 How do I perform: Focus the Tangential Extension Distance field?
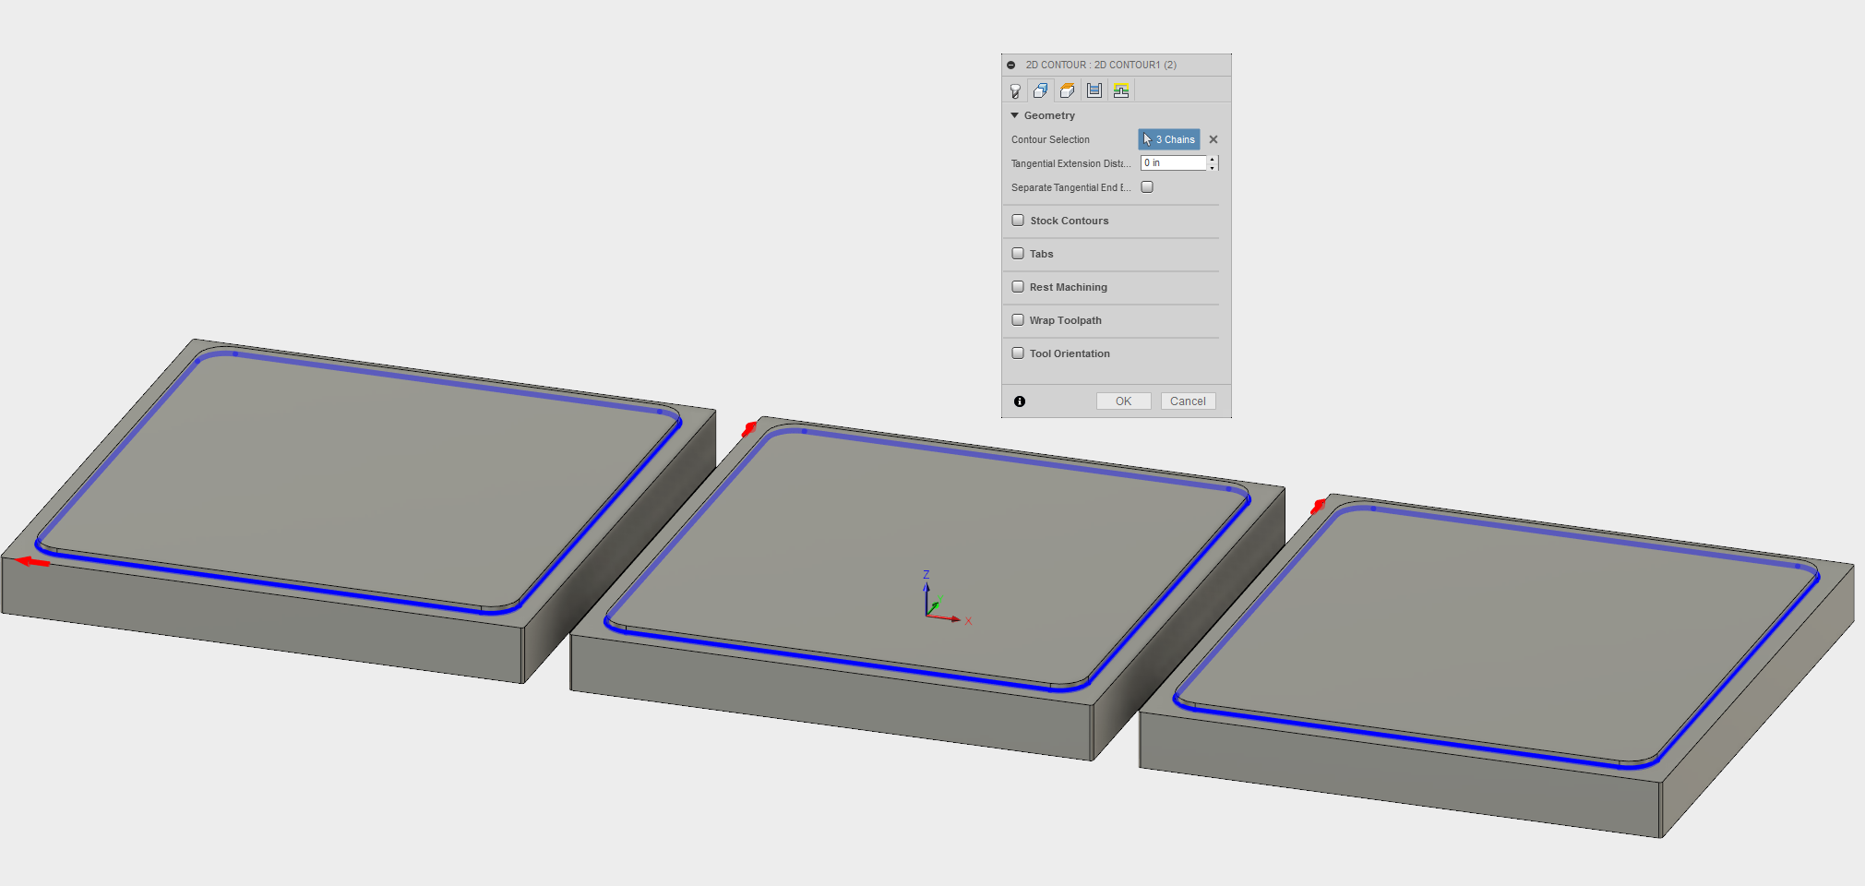pyautogui.click(x=1174, y=162)
